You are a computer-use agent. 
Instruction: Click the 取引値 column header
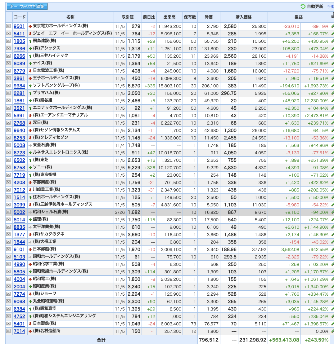pyautogui.click(x=128, y=17)
